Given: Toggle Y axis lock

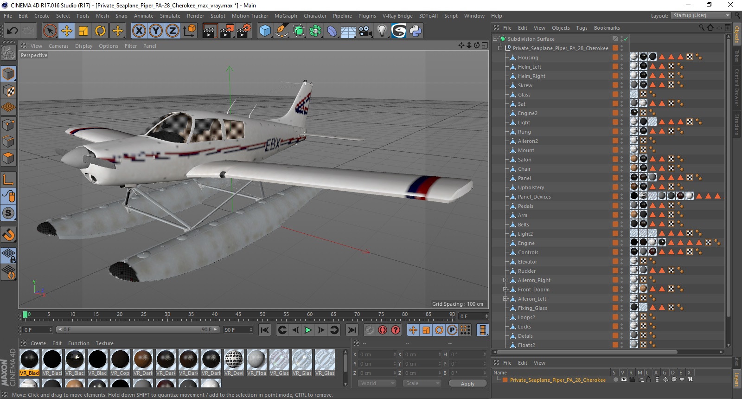Looking at the screenshot, I should (x=156, y=31).
